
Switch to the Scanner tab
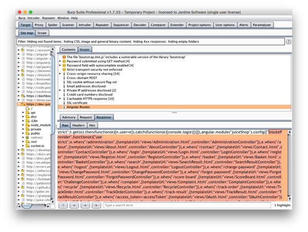click(68, 25)
